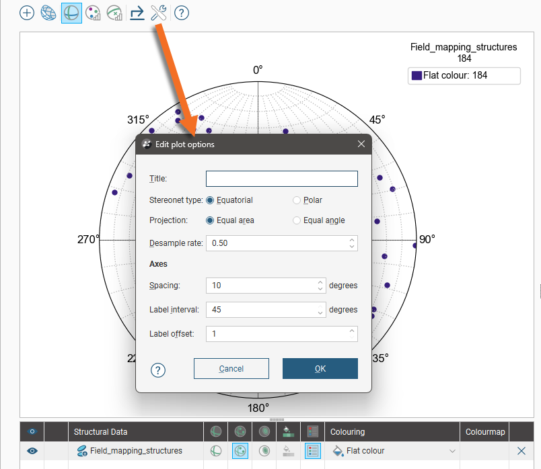This screenshot has width=541, height=469.
Task: Hide Field_mapping_structures using the eye icon
Action: pos(32,451)
